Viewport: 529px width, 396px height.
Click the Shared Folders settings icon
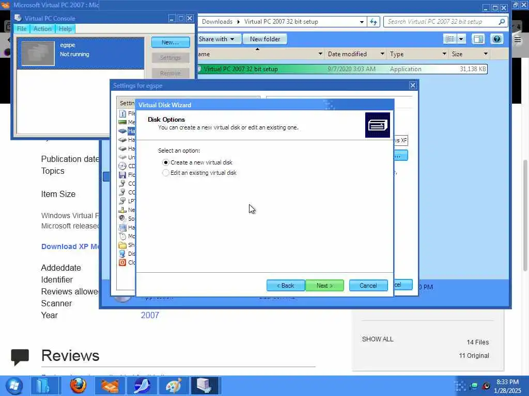122,245
